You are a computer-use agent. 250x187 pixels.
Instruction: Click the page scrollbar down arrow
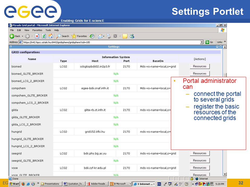point(225,174)
